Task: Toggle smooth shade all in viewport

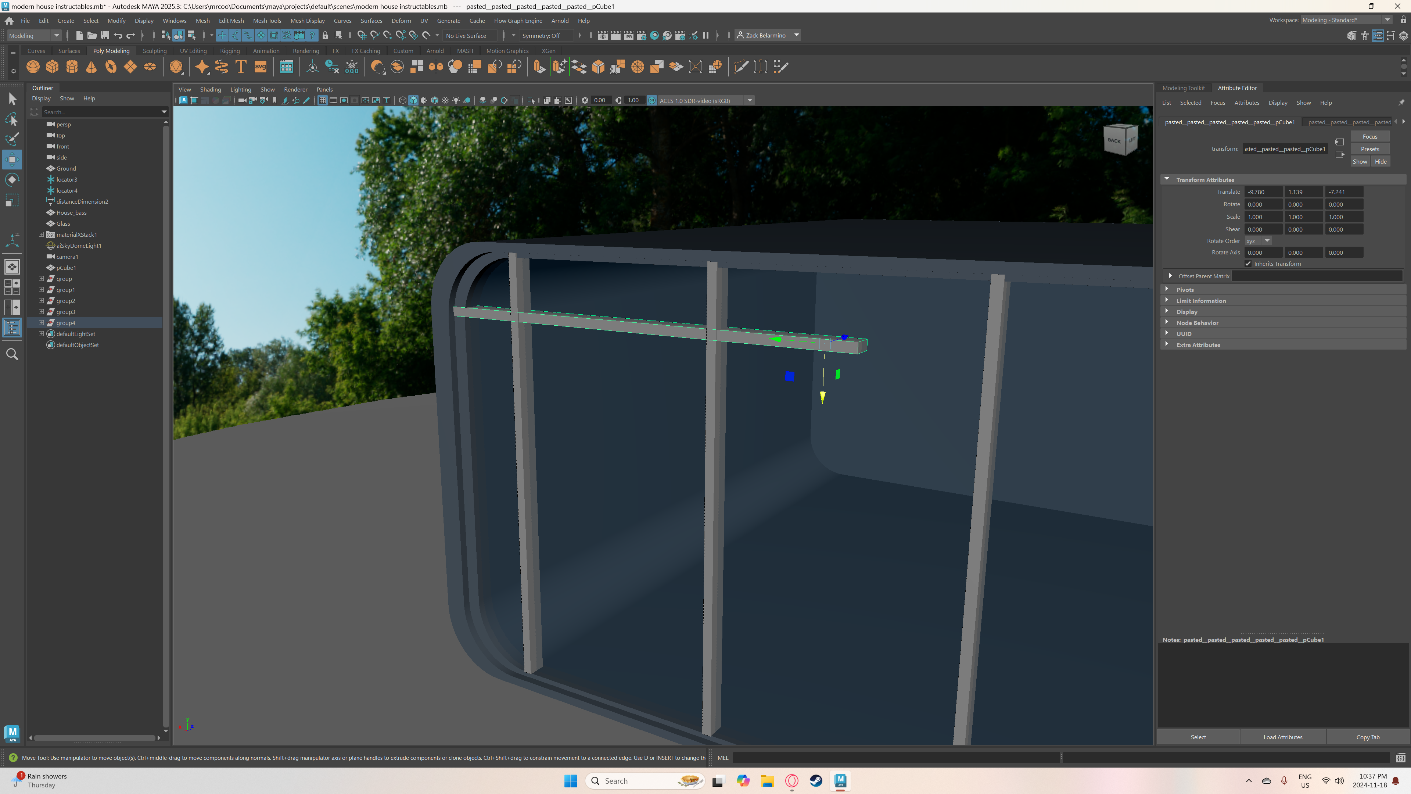Action: (413, 100)
